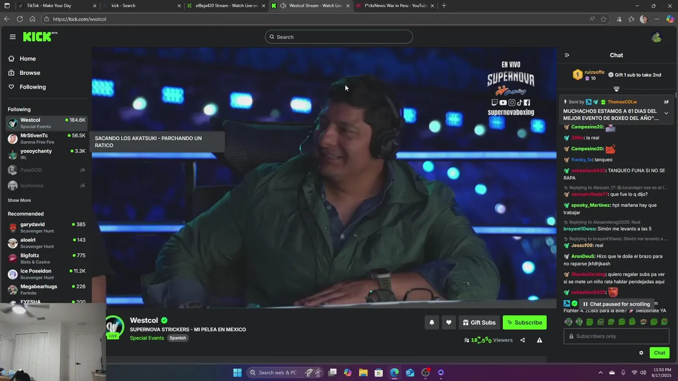The height and width of the screenshot is (381, 678).
Task: Open the Kick hamburger sidebar menu
Action: (x=12, y=37)
